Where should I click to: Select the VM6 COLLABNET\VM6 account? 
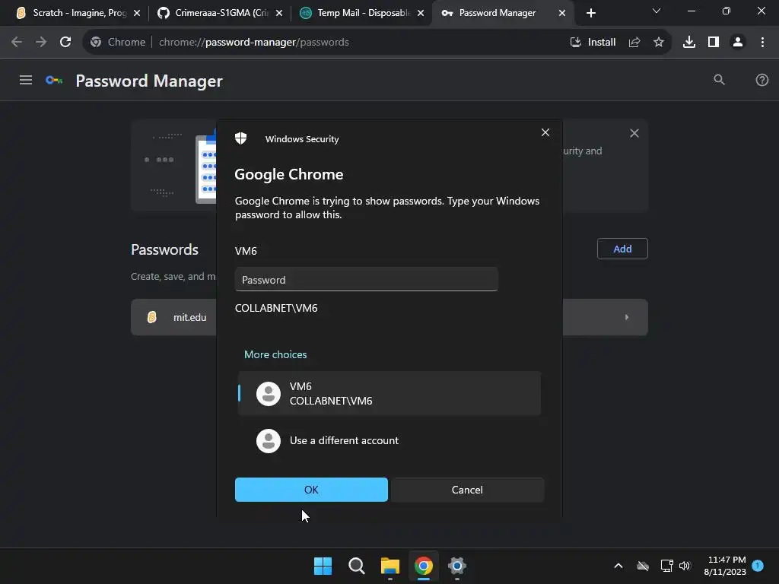pyautogui.click(x=389, y=393)
